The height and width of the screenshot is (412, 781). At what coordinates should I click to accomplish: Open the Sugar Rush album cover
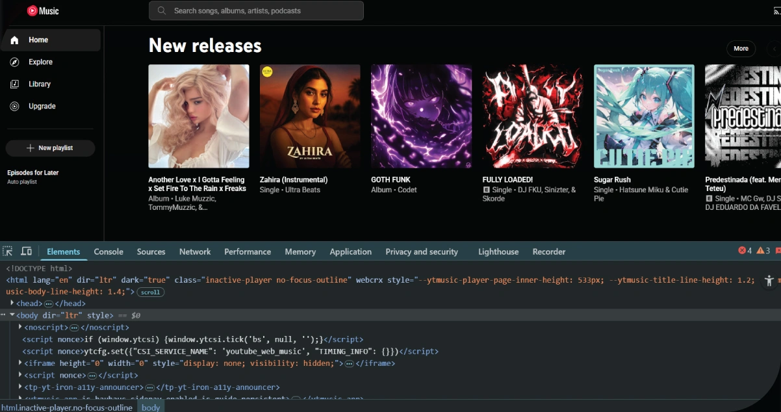(643, 116)
